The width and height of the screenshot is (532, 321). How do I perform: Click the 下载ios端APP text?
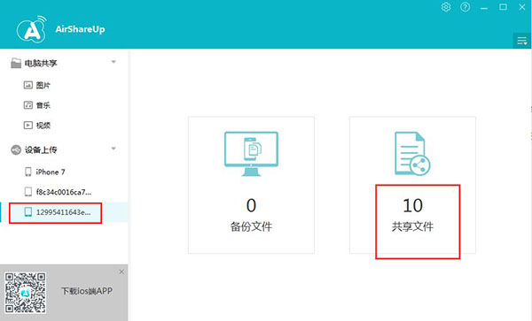point(87,291)
